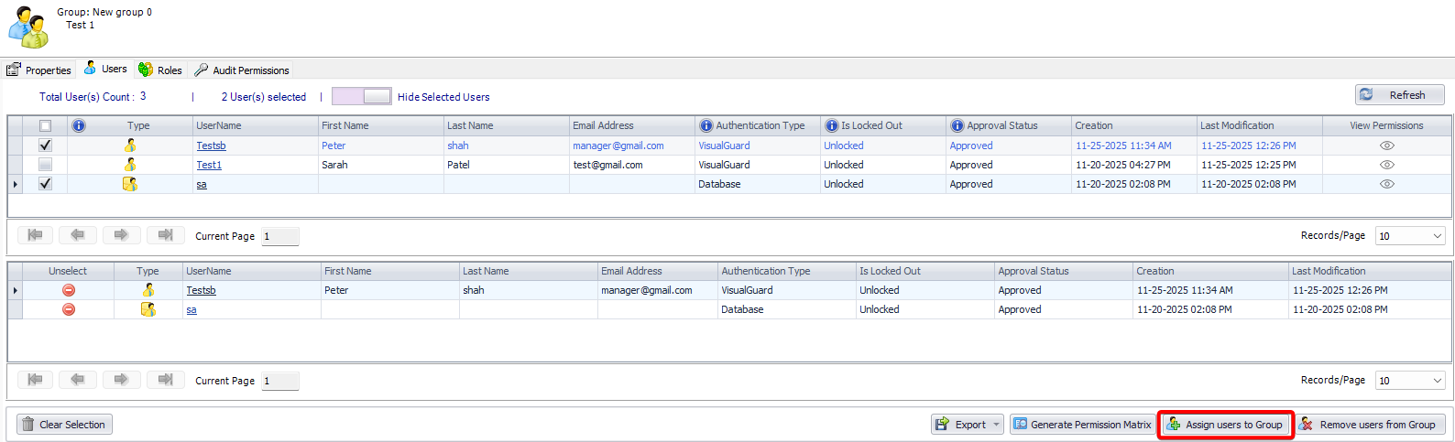
Task: Open the Export dropdown button
Action: tap(968, 425)
